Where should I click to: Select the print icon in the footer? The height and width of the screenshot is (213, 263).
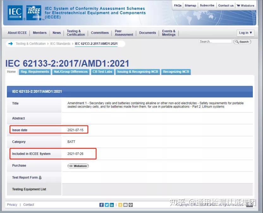[130, 205]
